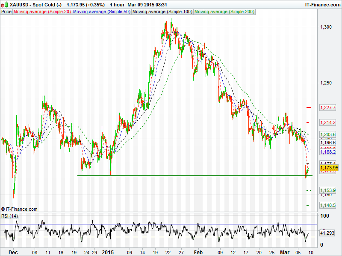The width and height of the screenshot is (342, 256).
Task: Open the IT-Finance.com link at top right
Action: coord(322,5)
